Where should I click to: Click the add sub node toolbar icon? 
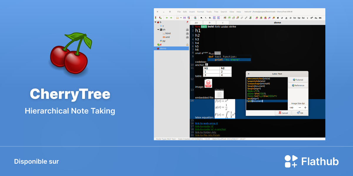[160, 18]
